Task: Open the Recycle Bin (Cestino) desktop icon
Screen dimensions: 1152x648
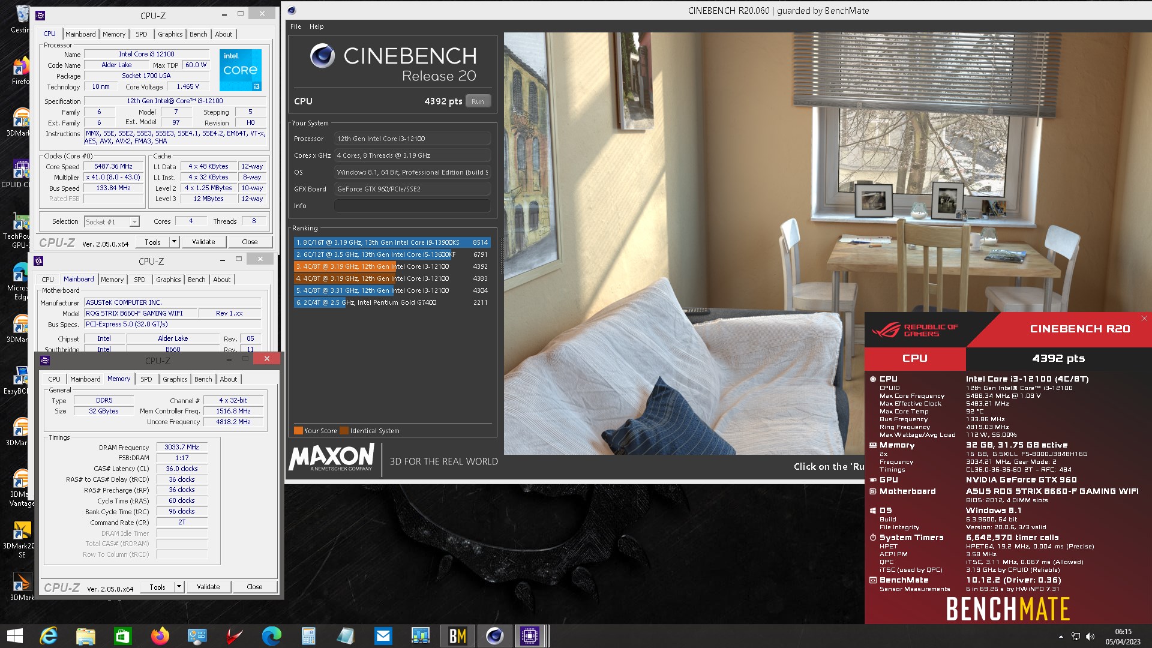Action: 20,19
